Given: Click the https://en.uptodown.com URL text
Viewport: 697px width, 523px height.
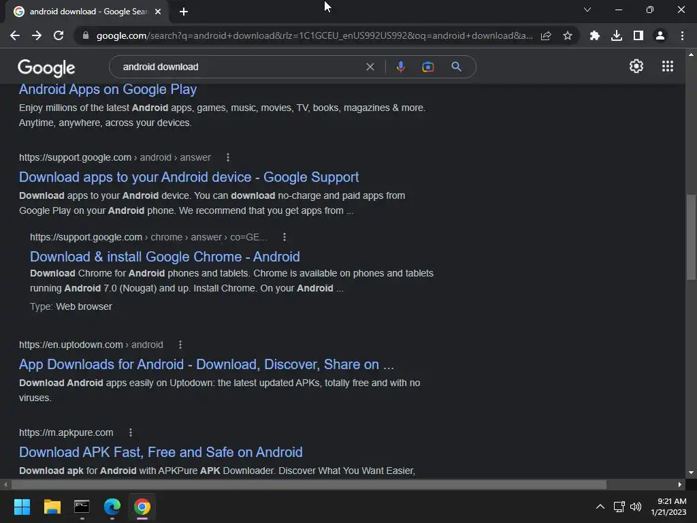Looking at the screenshot, I should [71, 345].
